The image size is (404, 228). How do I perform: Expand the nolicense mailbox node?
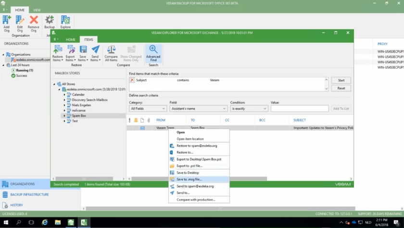64,111
